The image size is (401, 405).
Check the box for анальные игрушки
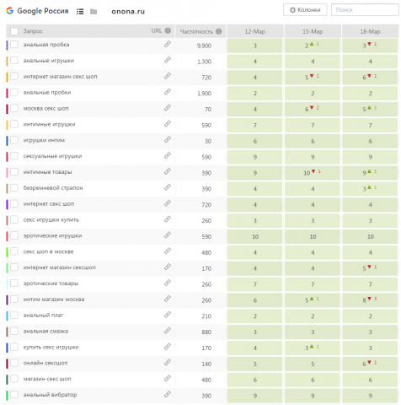coord(14,61)
